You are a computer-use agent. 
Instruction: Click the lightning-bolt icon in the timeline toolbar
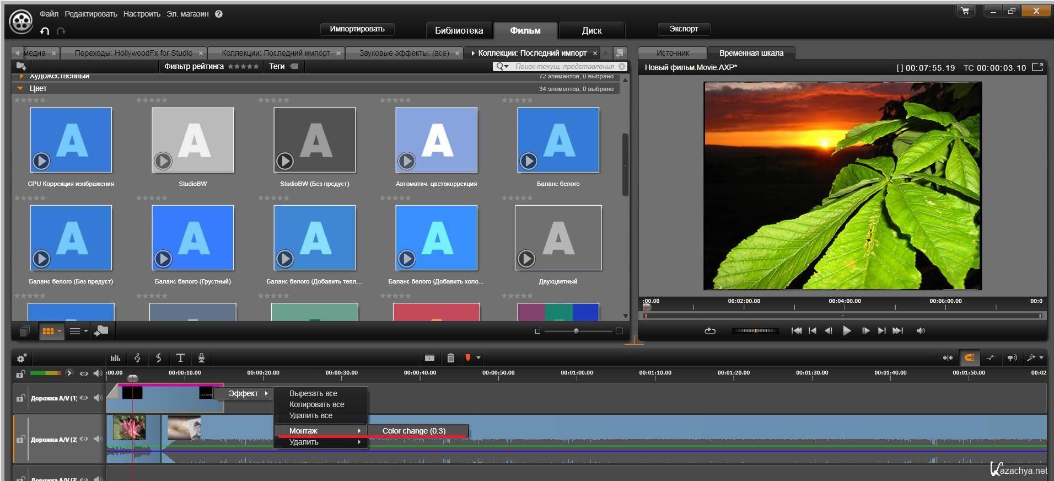pos(158,358)
